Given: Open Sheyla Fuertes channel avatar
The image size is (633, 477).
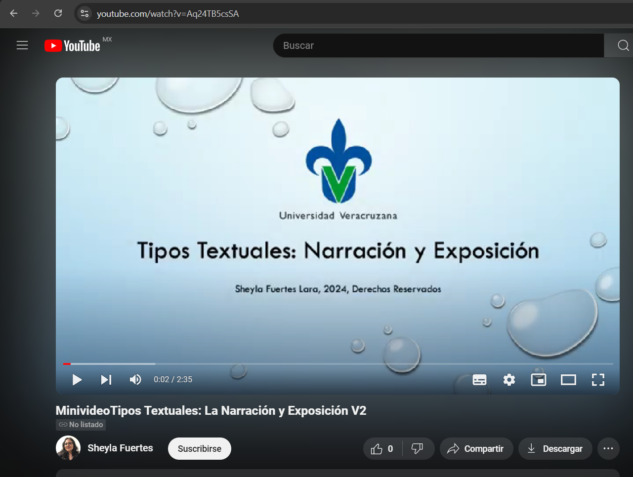Looking at the screenshot, I should tap(68, 448).
